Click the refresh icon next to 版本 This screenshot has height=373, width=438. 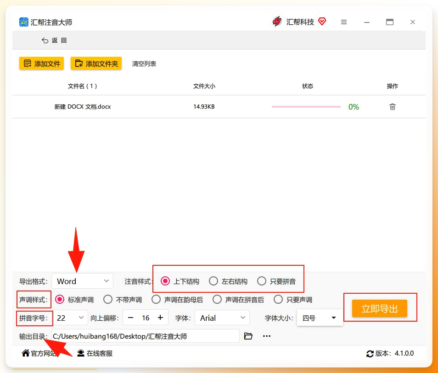tap(370, 354)
